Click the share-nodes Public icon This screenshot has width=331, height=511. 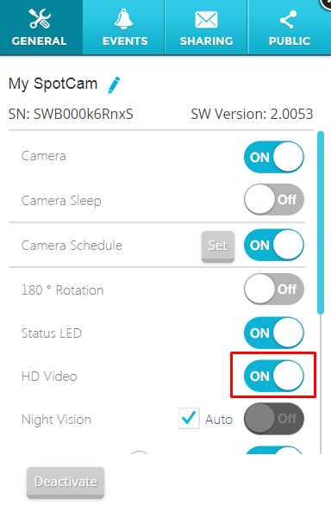tap(289, 20)
